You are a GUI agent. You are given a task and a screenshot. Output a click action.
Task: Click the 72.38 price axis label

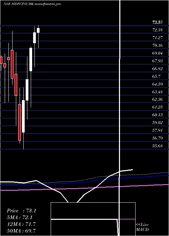pos(158,30)
